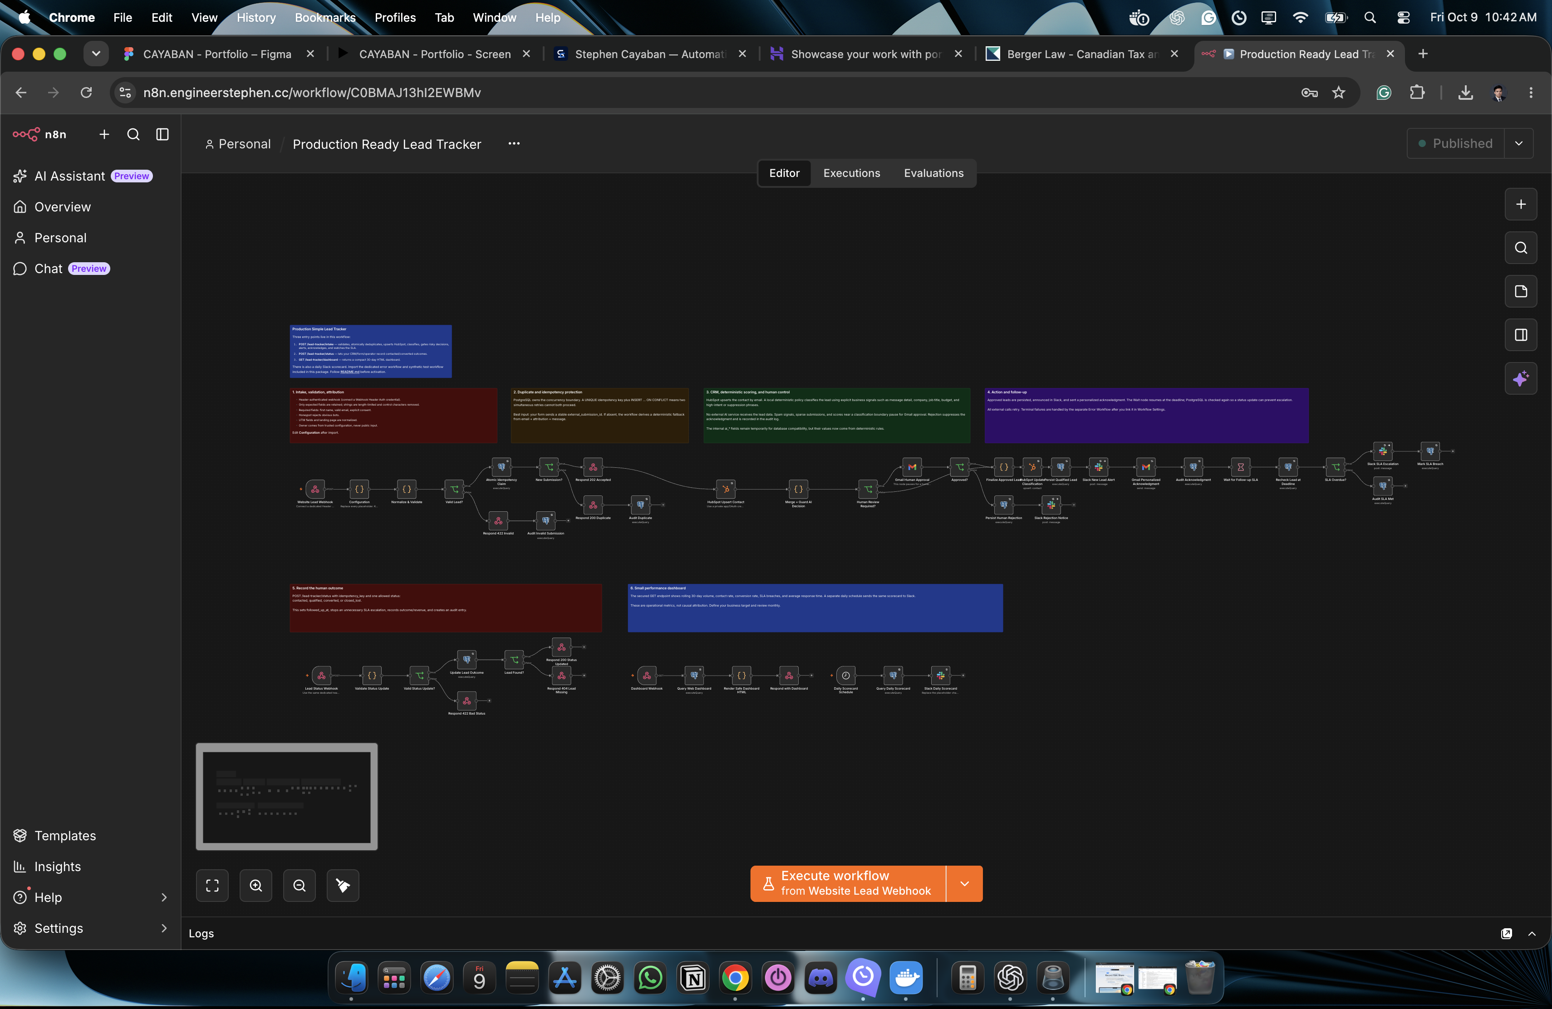Viewport: 1552px width, 1009px height.
Task: Pop out the Logs panel
Action: pos(1506,933)
